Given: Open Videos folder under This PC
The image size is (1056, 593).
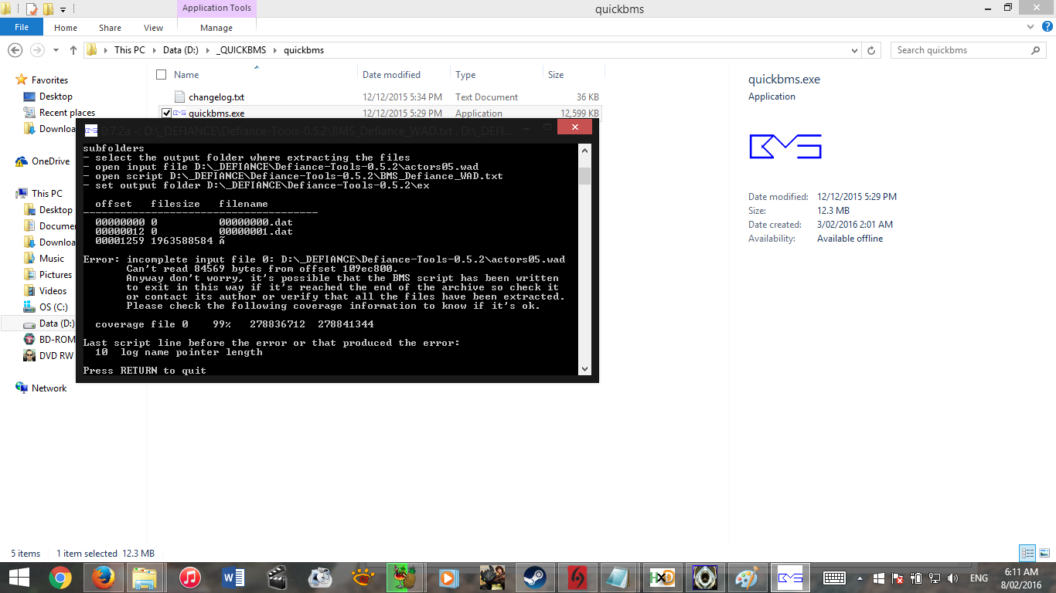Looking at the screenshot, I should [x=53, y=291].
